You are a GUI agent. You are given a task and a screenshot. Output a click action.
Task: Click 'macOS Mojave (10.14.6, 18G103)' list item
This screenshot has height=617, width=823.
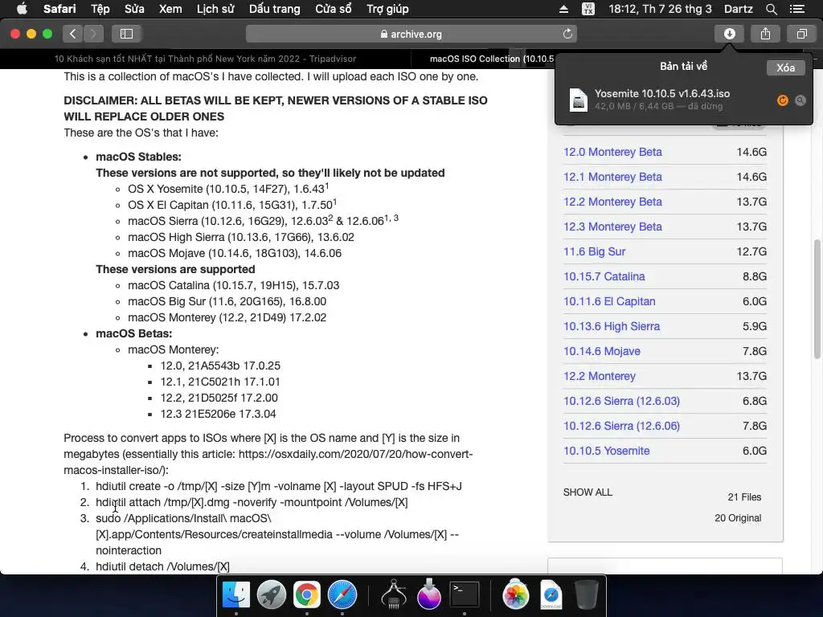click(x=235, y=253)
